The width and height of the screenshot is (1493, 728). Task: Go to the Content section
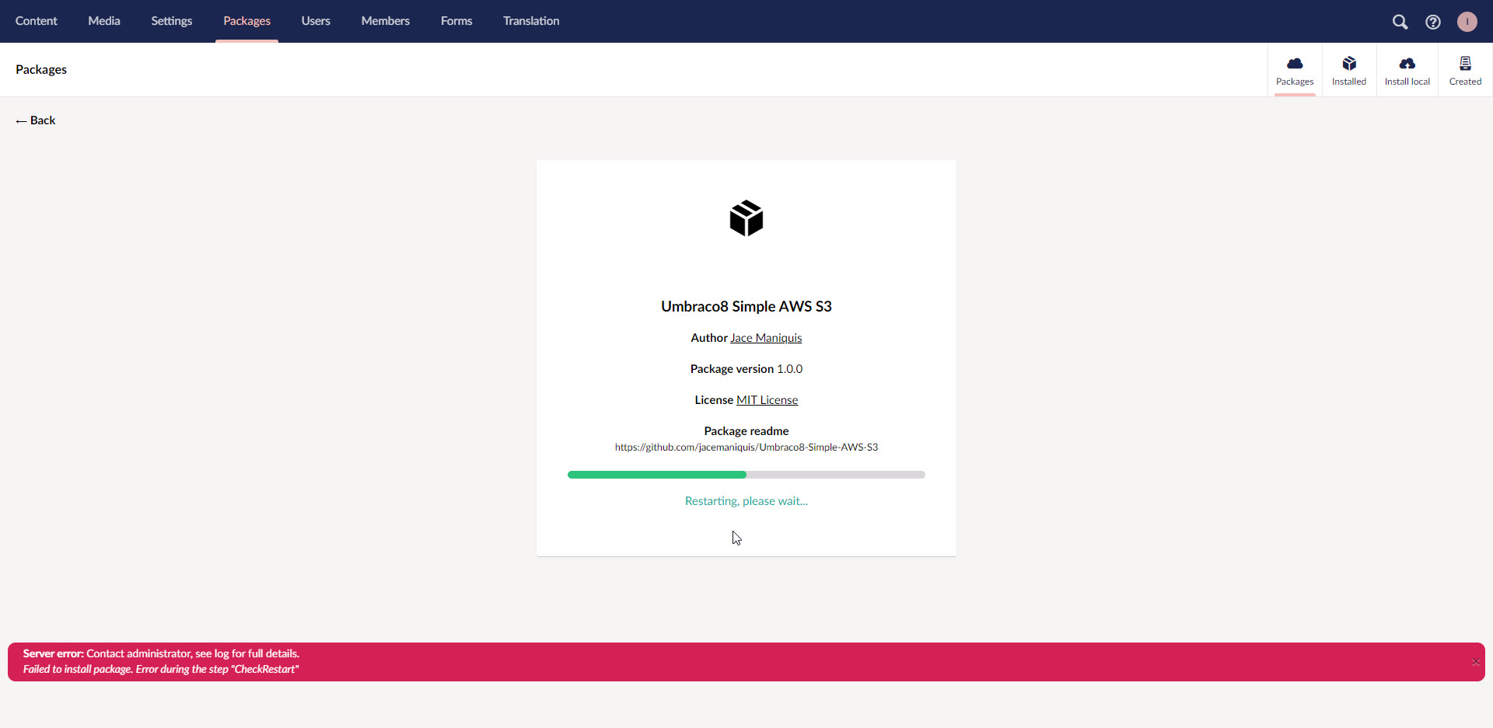37,21
